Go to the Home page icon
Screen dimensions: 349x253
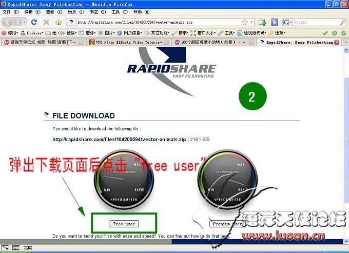(x=59, y=22)
